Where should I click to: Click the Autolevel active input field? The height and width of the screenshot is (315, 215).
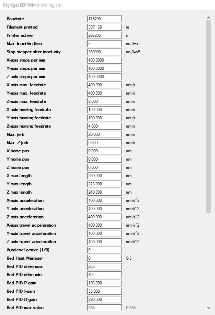pos(105,250)
